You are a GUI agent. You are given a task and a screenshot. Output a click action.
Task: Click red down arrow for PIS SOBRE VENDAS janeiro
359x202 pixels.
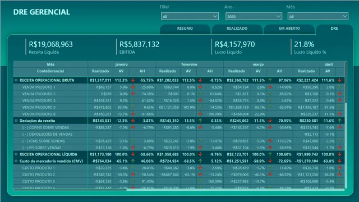tap(133, 148)
